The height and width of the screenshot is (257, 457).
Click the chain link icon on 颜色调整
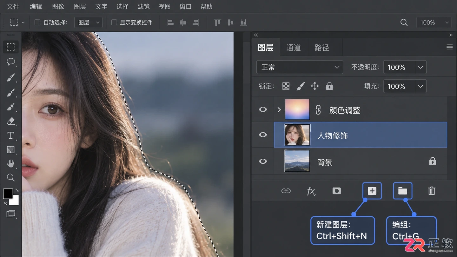318,110
